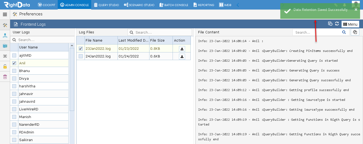The height and width of the screenshot is (144, 363).
Task: Sort by Last Modified Date column
Action: pos(133,40)
